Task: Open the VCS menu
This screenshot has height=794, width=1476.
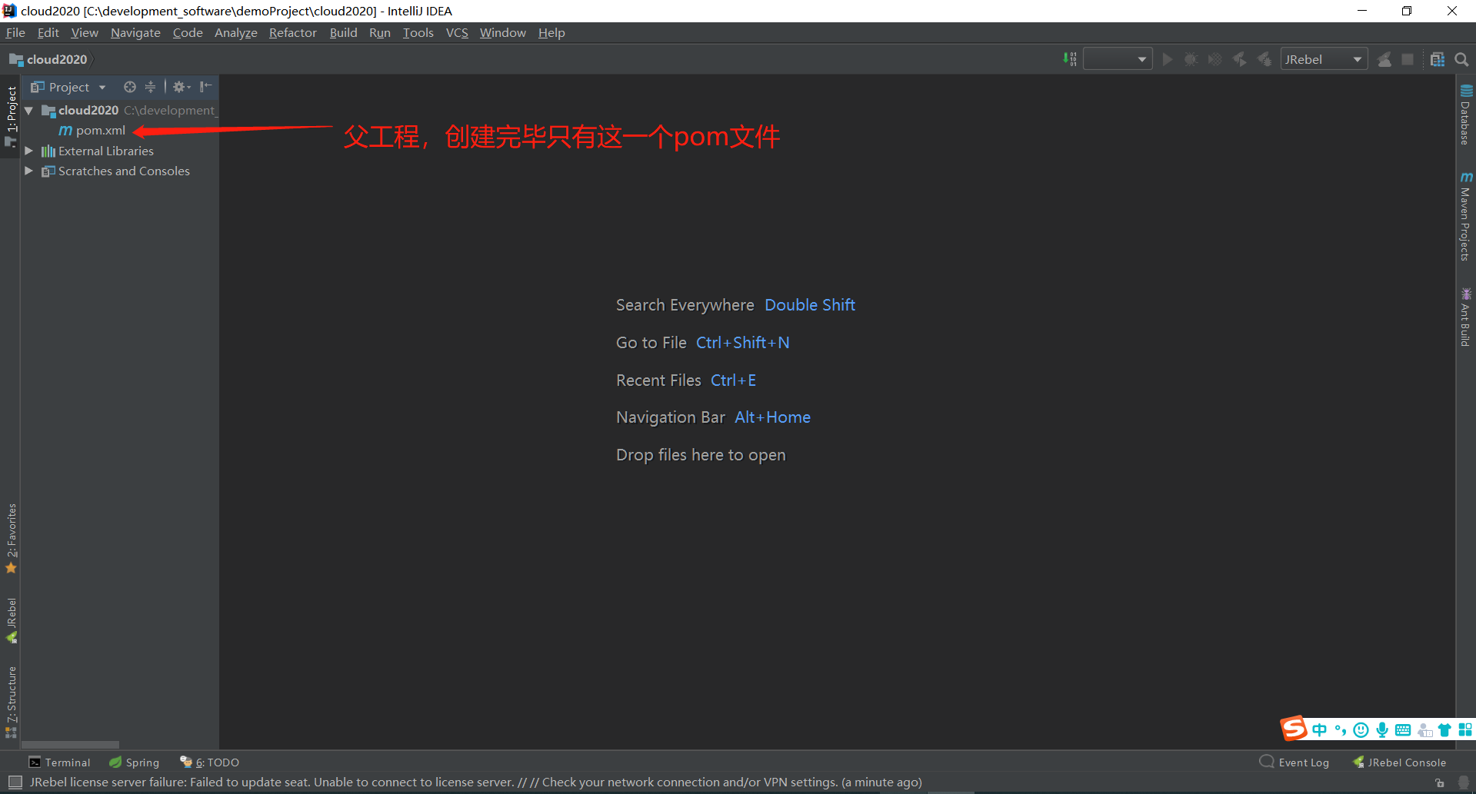Action: 457,33
